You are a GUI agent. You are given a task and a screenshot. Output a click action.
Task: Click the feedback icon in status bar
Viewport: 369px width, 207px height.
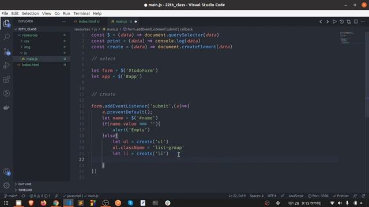pos(355,195)
